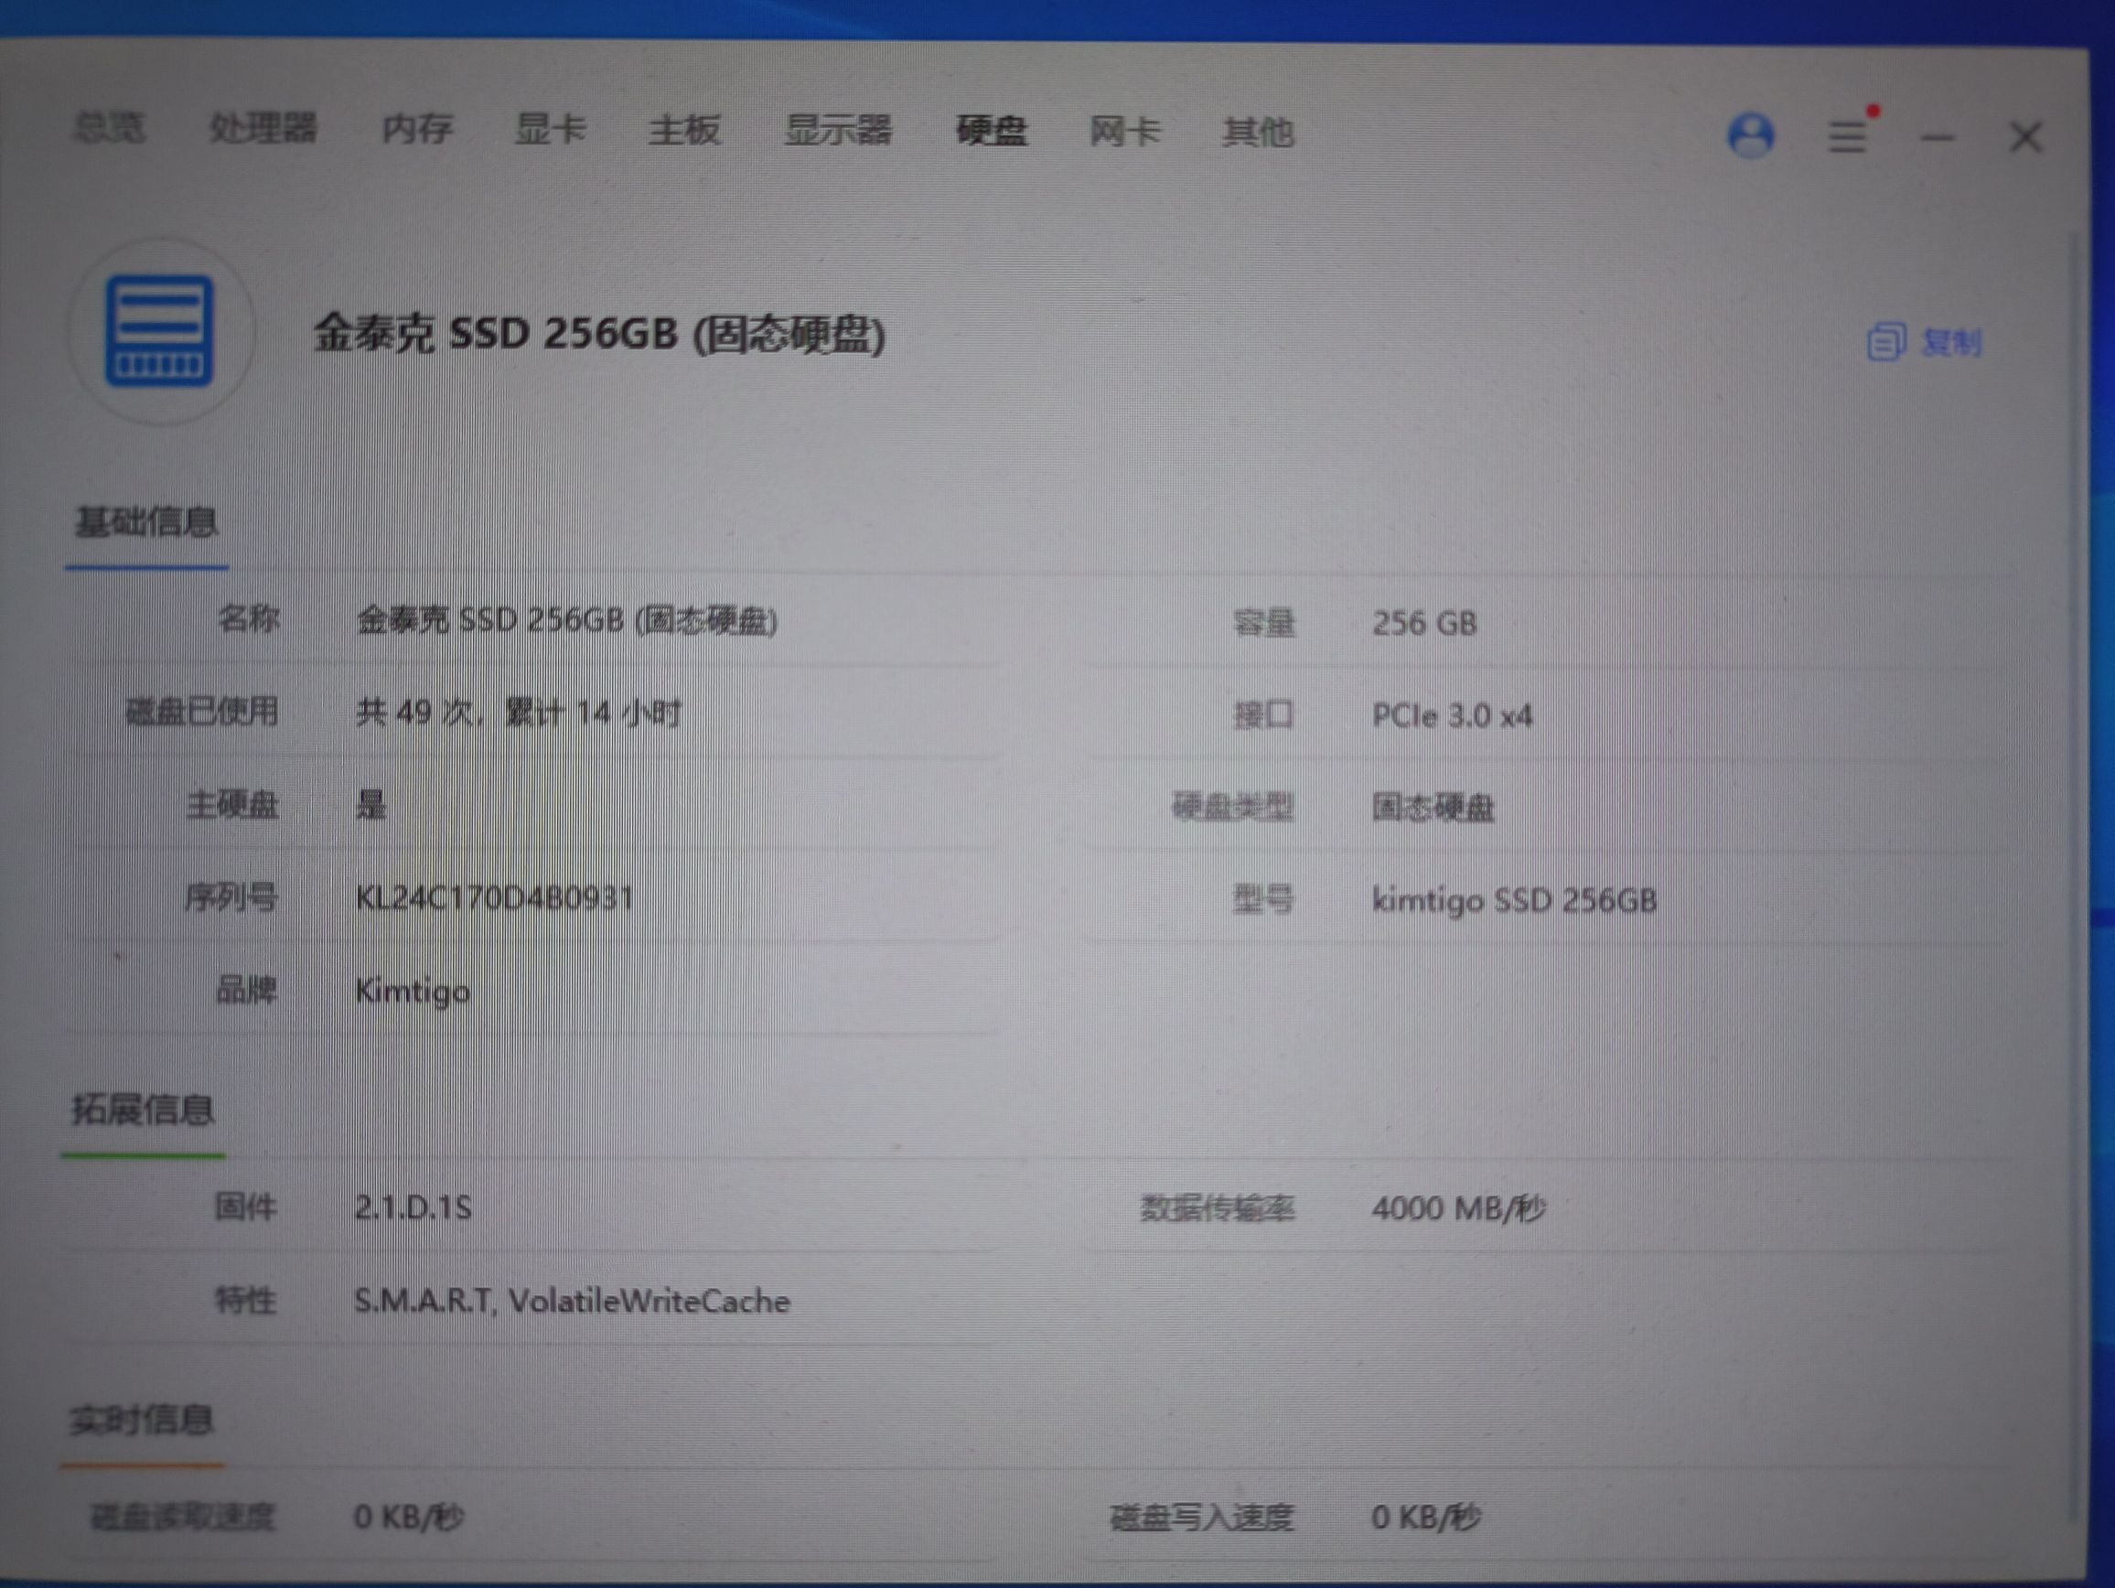This screenshot has height=1588, width=2115.
Task: Click the 特性 label
Action: 246,1301
